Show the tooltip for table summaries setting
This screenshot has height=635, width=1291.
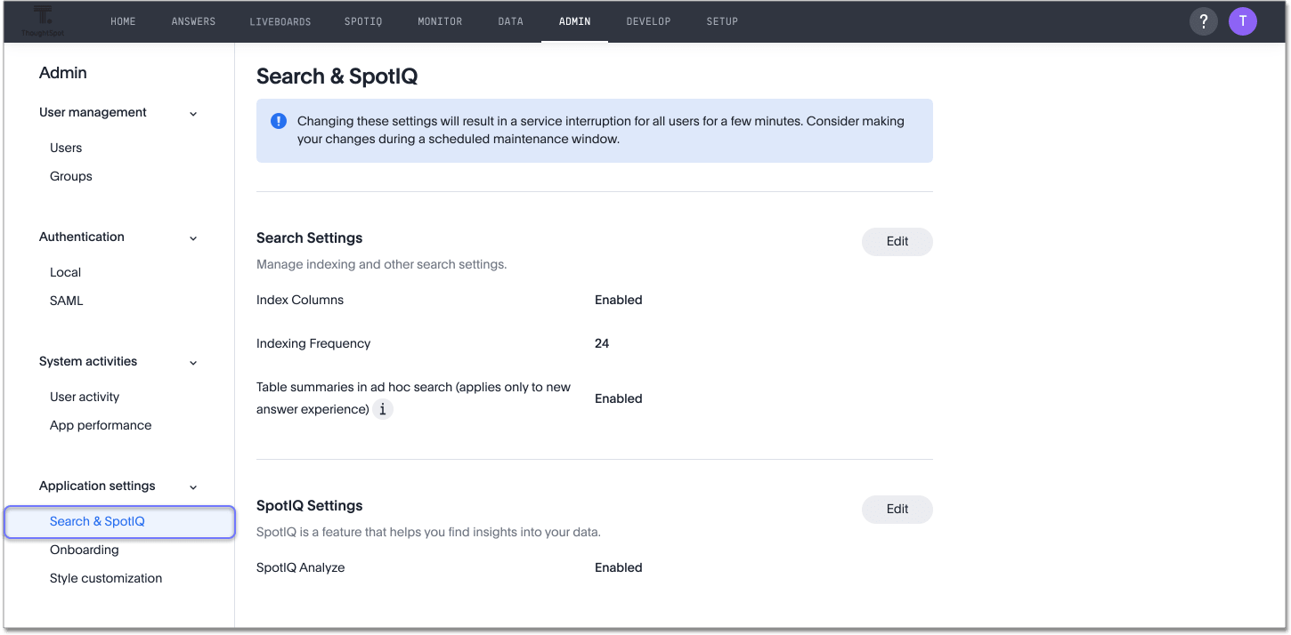tap(383, 409)
